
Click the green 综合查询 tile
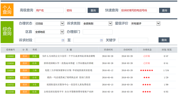coord(7,32)
